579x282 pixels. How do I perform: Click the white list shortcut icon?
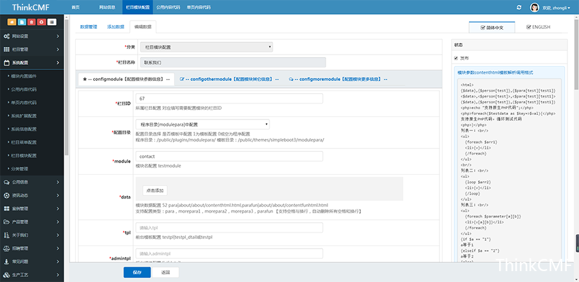click(52, 22)
